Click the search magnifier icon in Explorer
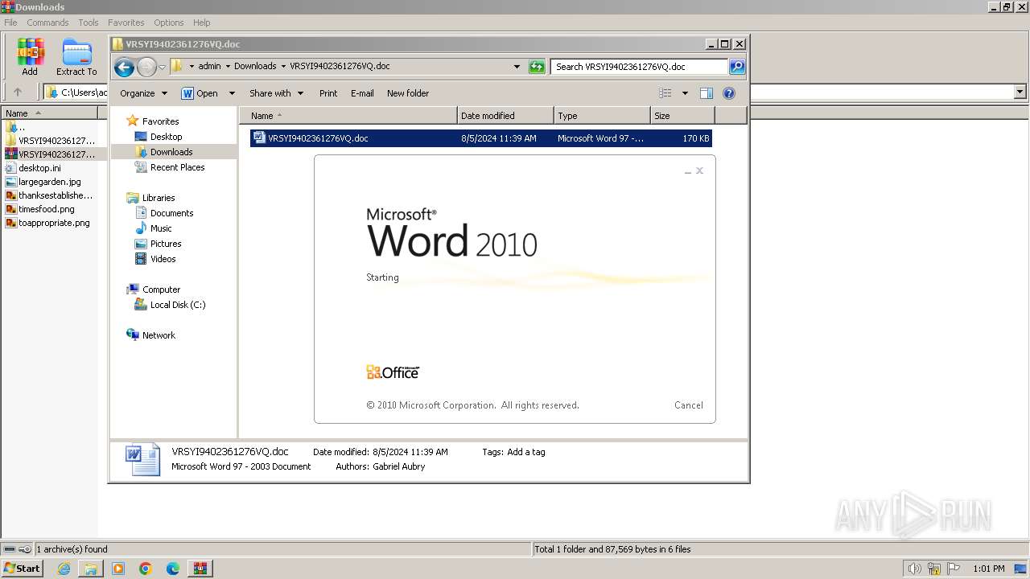Screen dimensions: 1030x579 click(x=737, y=67)
